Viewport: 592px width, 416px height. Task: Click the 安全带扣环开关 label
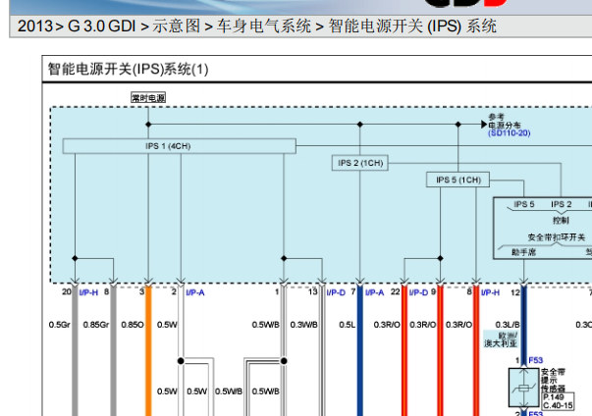pos(556,237)
